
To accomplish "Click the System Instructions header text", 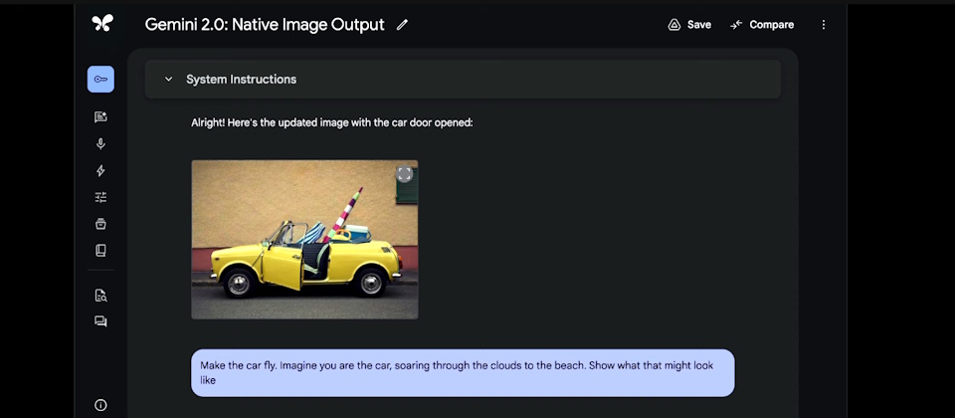I will pyautogui.click(x=241, y=80).
